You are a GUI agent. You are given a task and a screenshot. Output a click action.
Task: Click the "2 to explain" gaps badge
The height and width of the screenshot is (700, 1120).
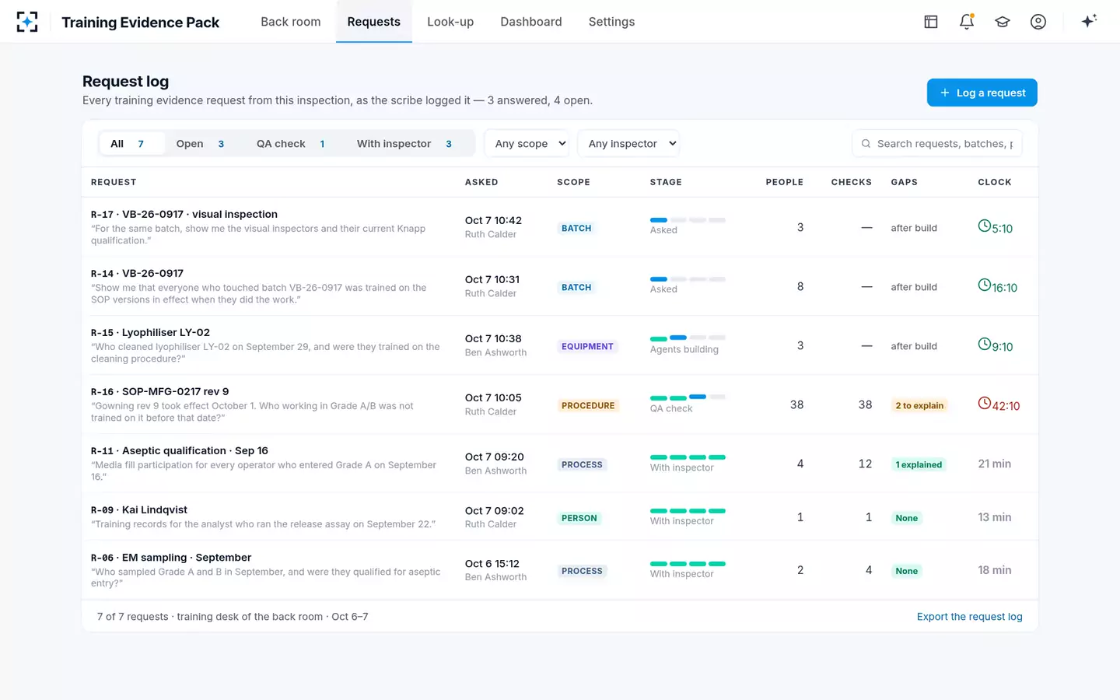coord(919,405)
